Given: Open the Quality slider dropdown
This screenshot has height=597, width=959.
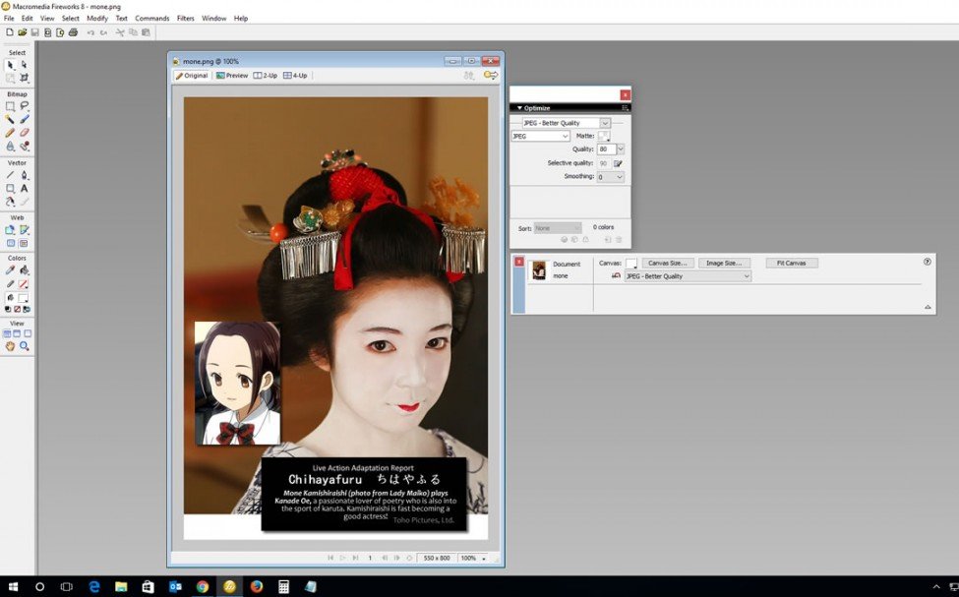Looking at the screenshot, I should [621, 149].
